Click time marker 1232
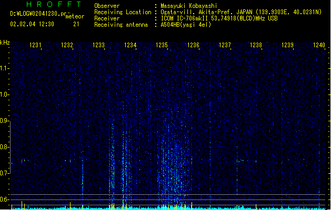This screenshot has height=210, width=331. [67, 45]
